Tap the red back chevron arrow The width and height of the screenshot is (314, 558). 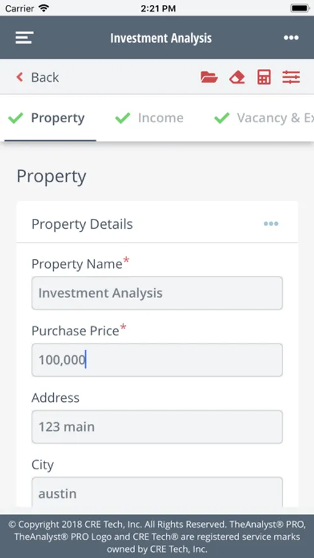coord(20,77)
